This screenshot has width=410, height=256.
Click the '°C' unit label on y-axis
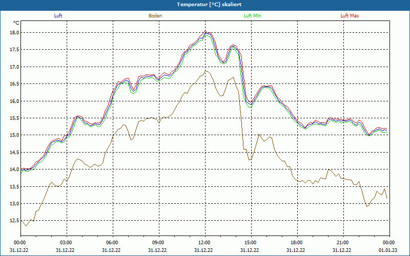(x=16, y=23)
